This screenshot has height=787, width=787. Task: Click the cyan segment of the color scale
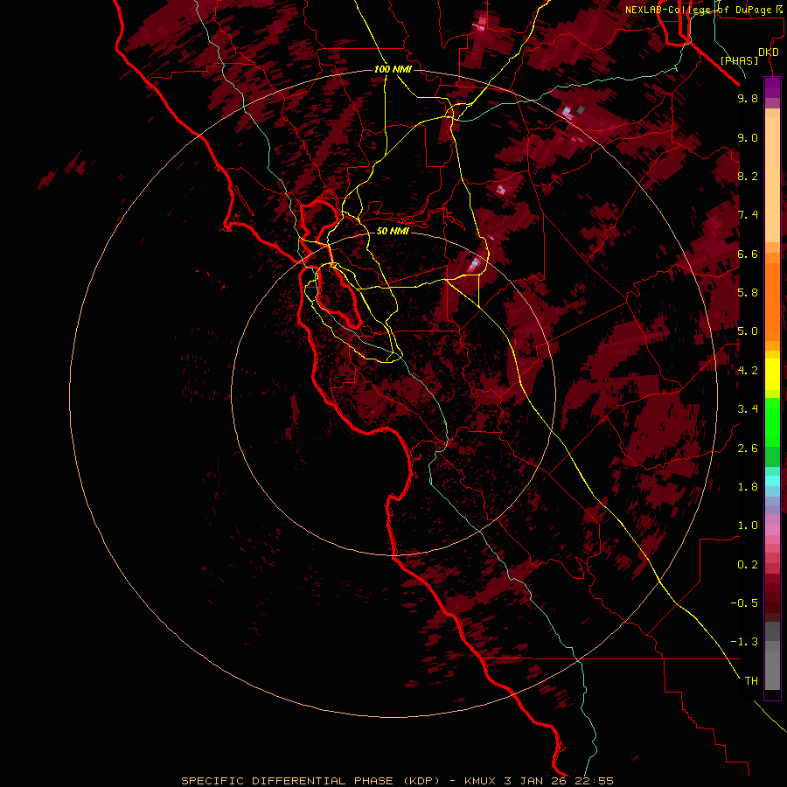772,481
